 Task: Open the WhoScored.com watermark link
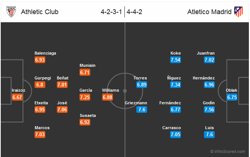coord(227,151)
